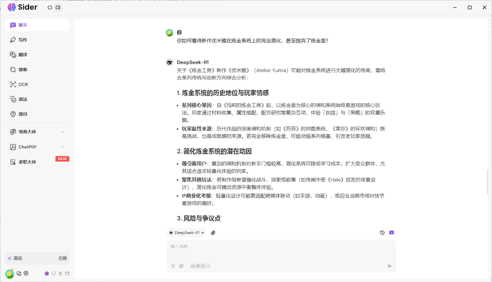The width and height of the screenshot is (492, 282).
Task: Click the mail envelope icon
Action: 67,274
